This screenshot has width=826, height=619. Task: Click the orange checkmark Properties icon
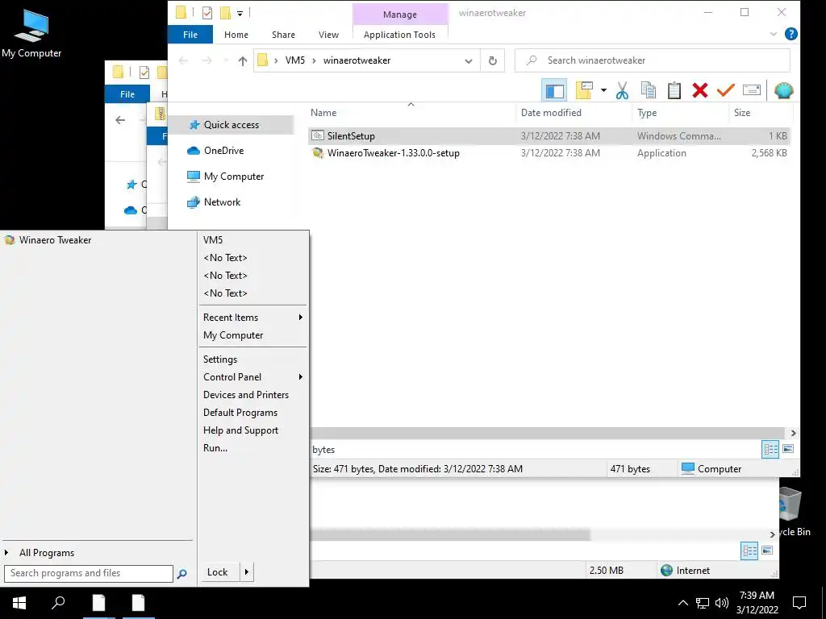coord(725,90)
